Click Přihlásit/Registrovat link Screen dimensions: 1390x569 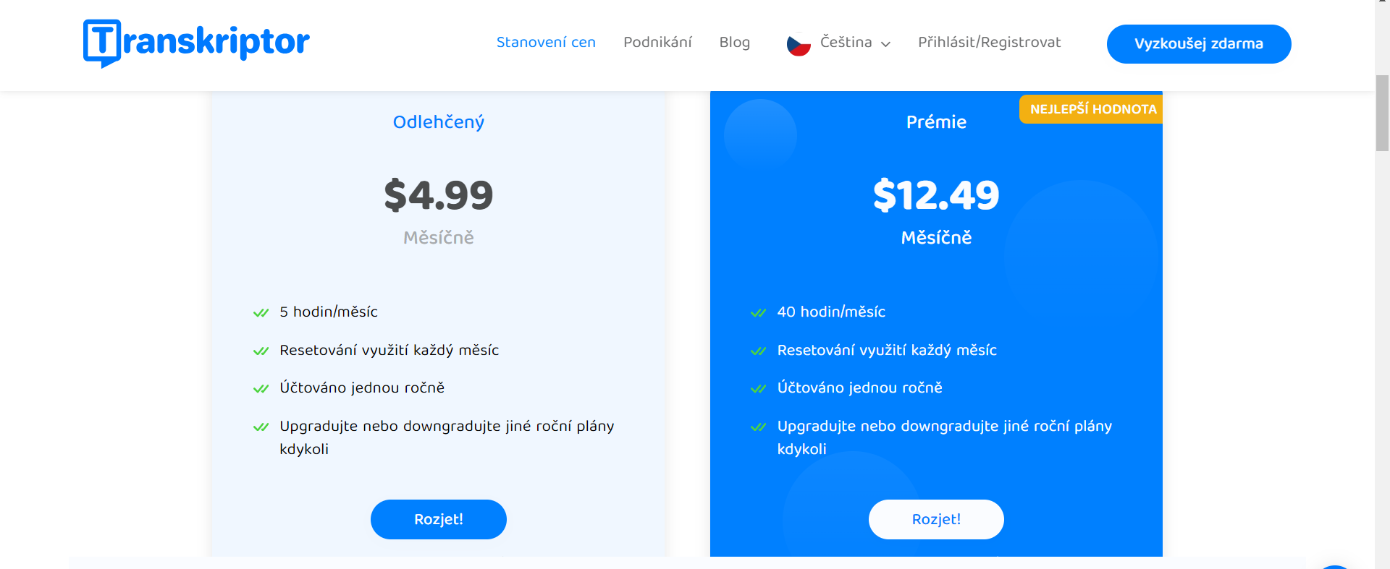(989, 43)
